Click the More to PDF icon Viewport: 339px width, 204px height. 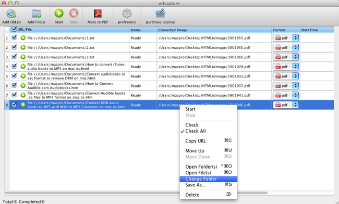coord(98,14)
